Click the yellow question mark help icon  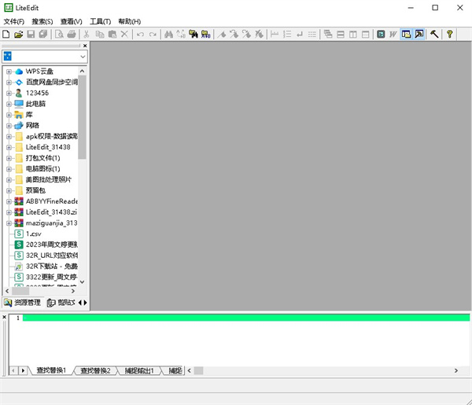coord(450,35)
